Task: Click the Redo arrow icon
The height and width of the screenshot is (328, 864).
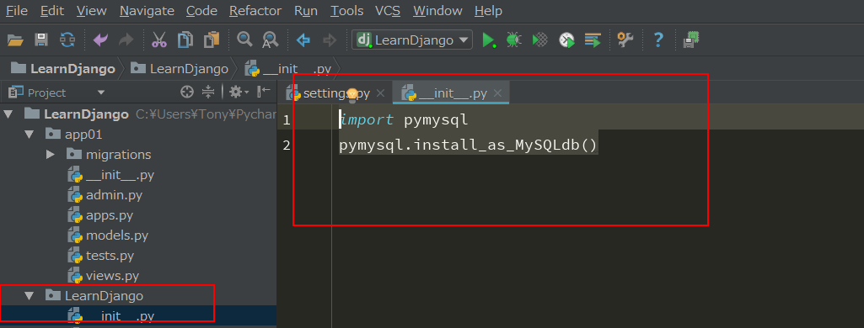Action: click(126, 40)
